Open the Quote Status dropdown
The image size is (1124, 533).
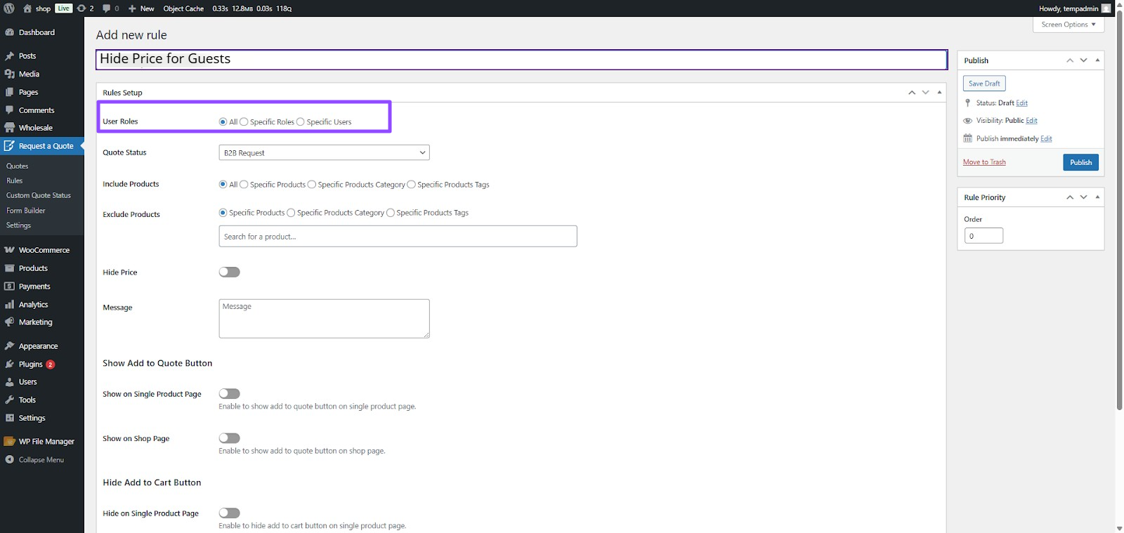[324, 152]
